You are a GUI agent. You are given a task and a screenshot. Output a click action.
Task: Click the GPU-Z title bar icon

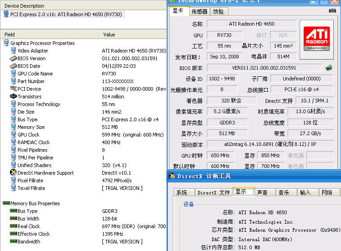[x=172, y=1]
